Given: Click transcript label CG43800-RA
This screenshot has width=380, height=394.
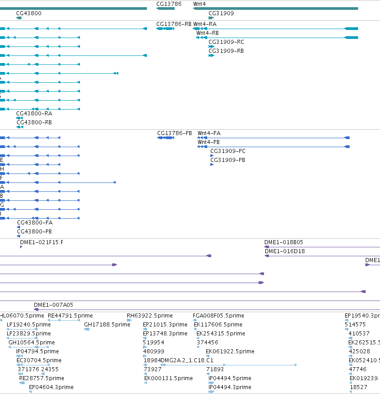Looking at the screenshot, I should 34,114.
